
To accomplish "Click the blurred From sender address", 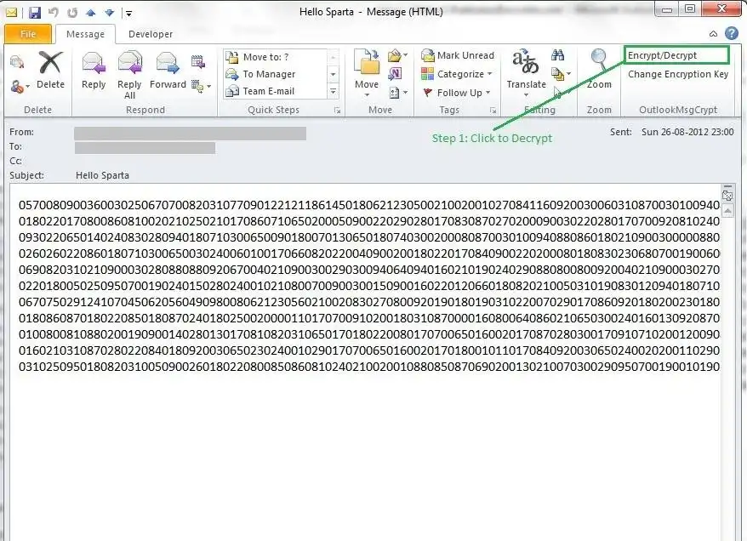I will pos(190,134).
